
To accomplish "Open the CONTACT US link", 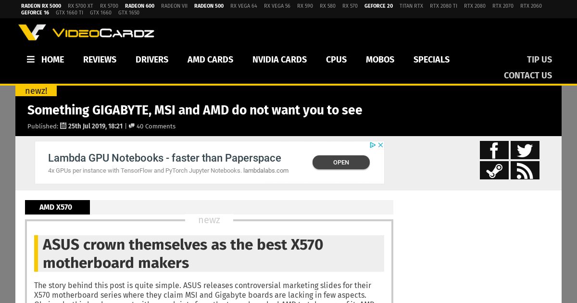I will click(x=528, y=76).
